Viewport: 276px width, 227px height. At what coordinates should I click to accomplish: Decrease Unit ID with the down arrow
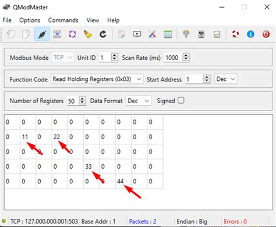[115, 59]
